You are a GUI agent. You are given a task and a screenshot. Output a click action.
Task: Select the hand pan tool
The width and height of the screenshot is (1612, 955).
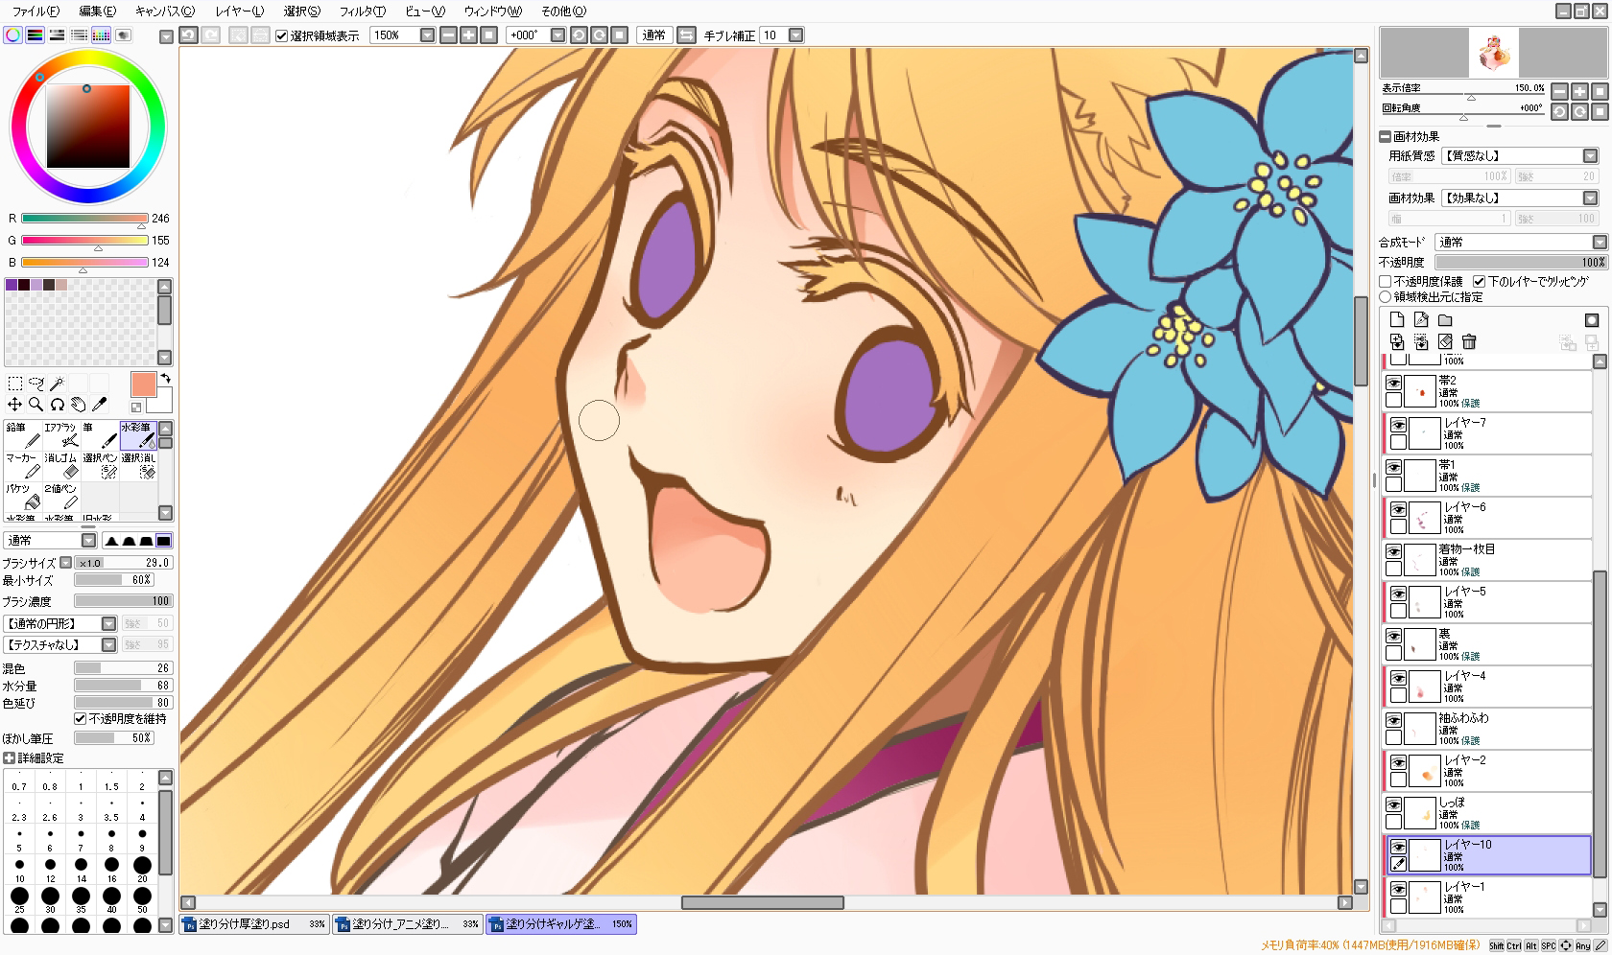point(79,405)
